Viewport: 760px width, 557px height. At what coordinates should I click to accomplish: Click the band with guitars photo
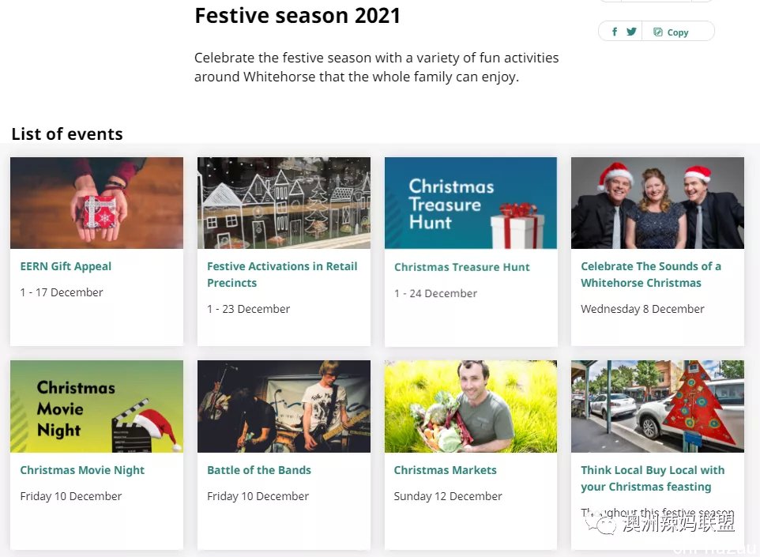click(284, 406)
